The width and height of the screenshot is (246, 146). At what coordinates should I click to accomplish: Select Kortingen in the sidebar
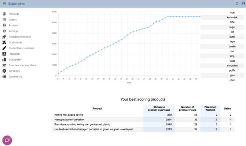(x=14, y=71)
